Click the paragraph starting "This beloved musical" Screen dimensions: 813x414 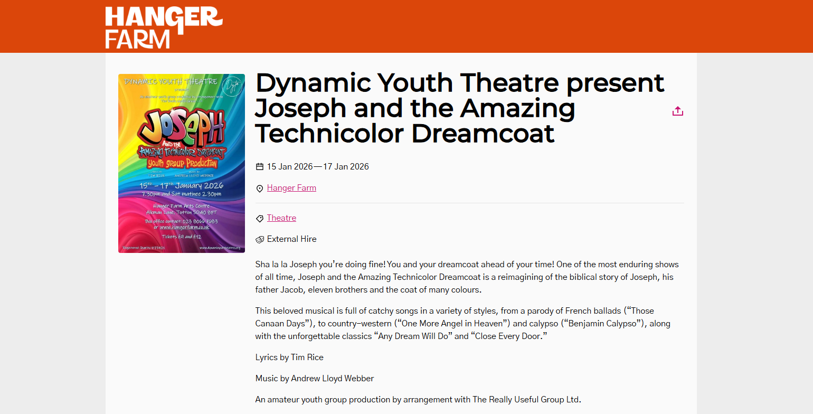click(x=462, y=324)
